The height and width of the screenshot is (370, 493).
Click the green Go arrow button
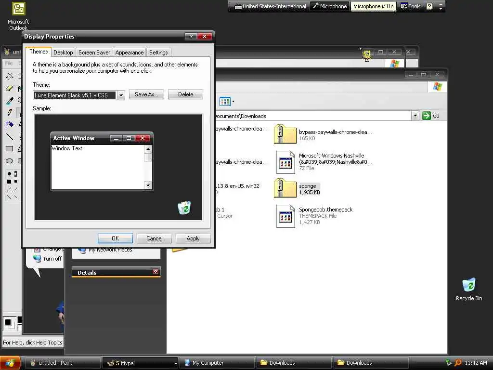(x=427, y=116)
